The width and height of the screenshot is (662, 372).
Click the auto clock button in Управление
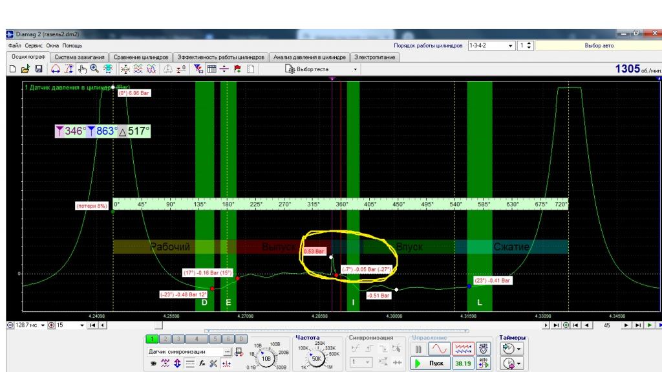pyautogui.click(x=484, y=349)
